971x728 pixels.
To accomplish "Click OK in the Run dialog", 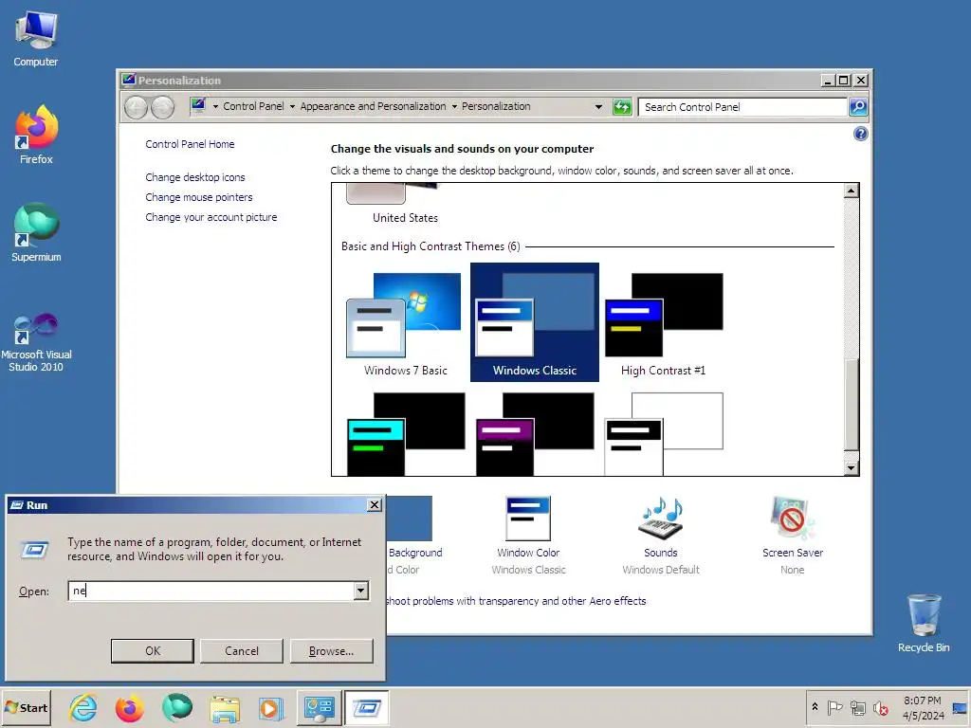I will tap(153, 650).
